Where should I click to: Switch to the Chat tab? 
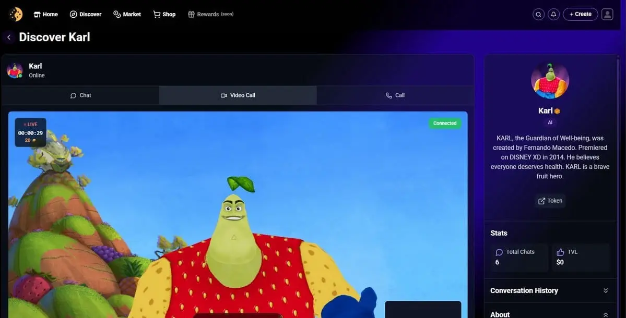point(80,95)
